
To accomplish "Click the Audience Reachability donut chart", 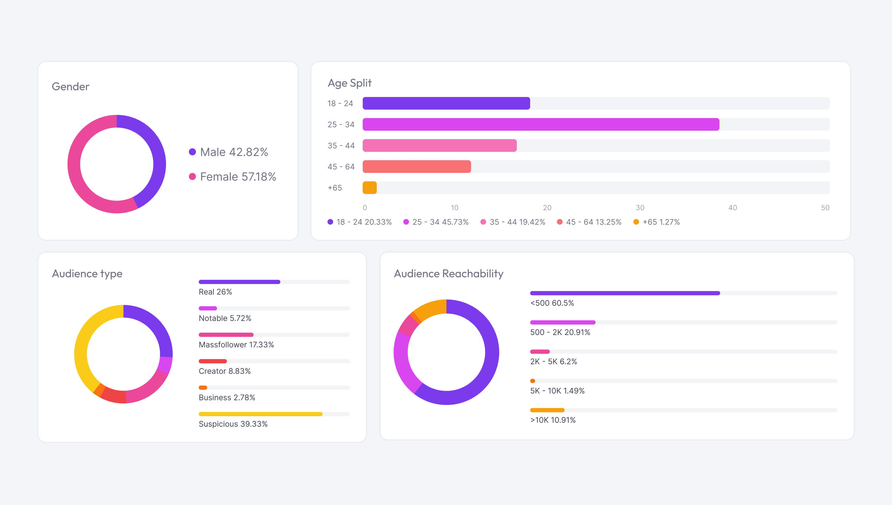I will point(447,352).
